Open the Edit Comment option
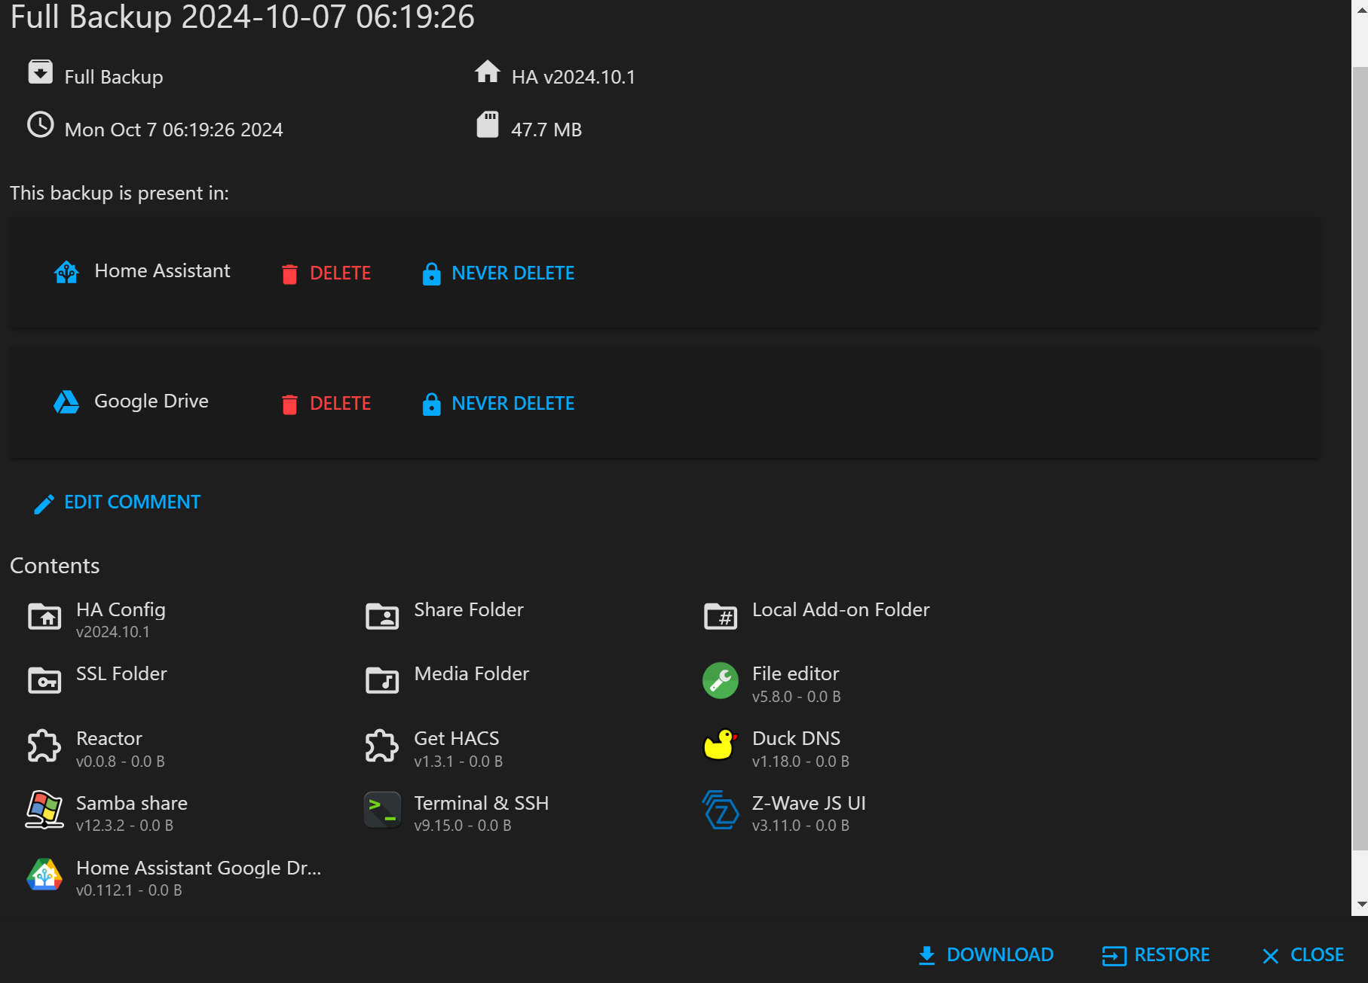Viewport: 1368px width, 983px height. pos(117,502)
